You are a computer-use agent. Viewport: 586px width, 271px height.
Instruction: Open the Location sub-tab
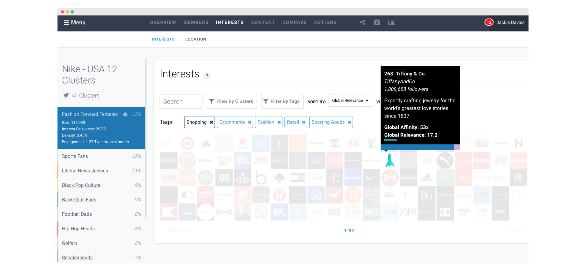(196, 39)
